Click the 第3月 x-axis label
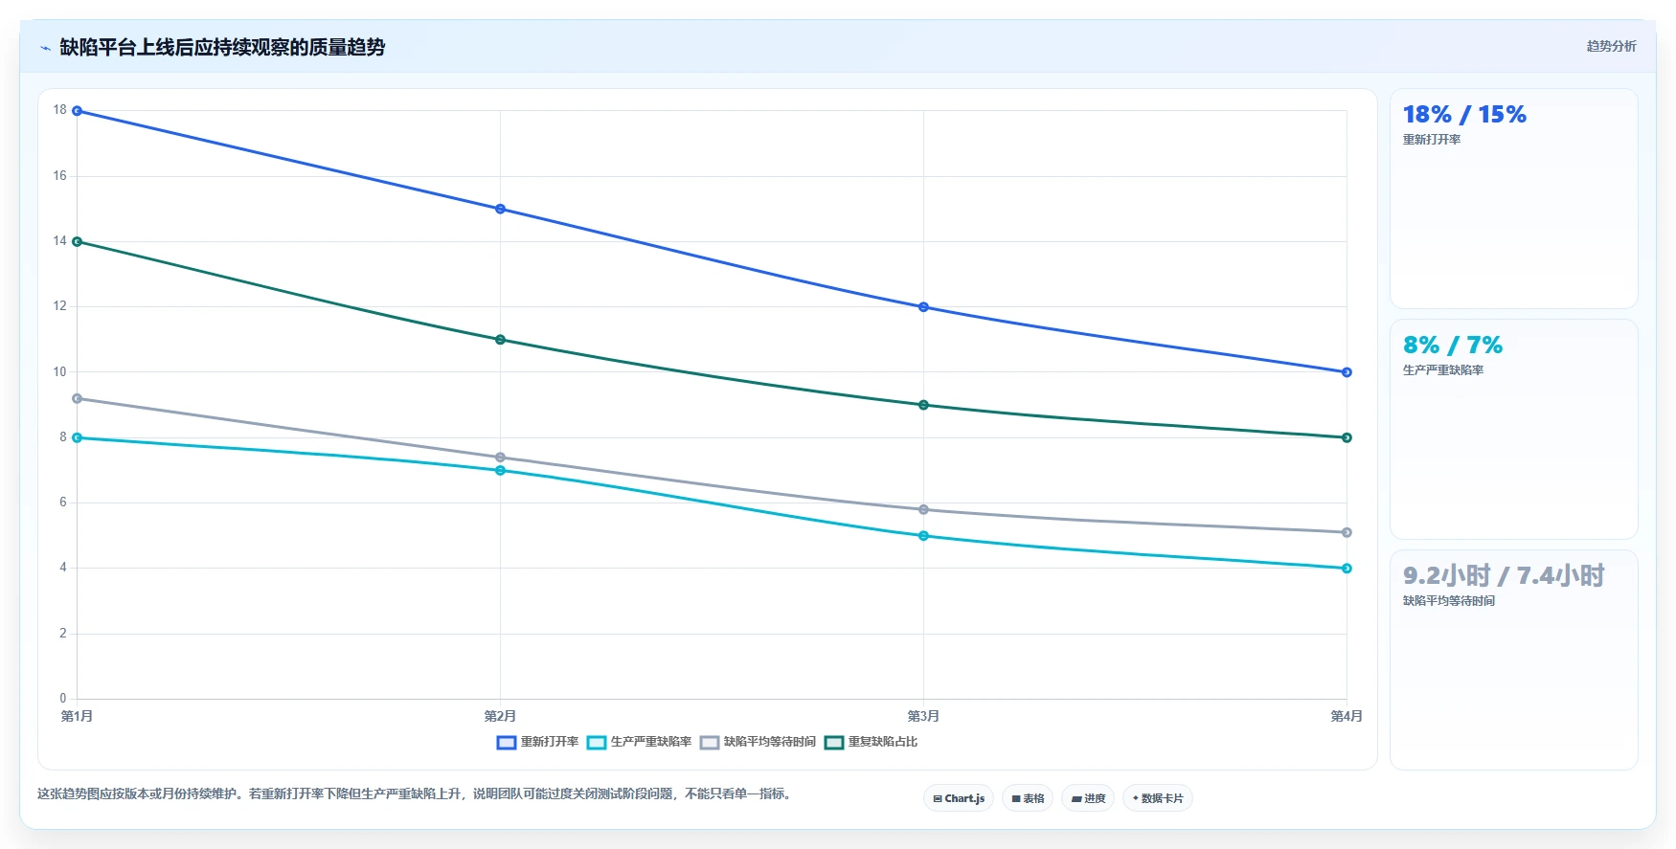 923,716
